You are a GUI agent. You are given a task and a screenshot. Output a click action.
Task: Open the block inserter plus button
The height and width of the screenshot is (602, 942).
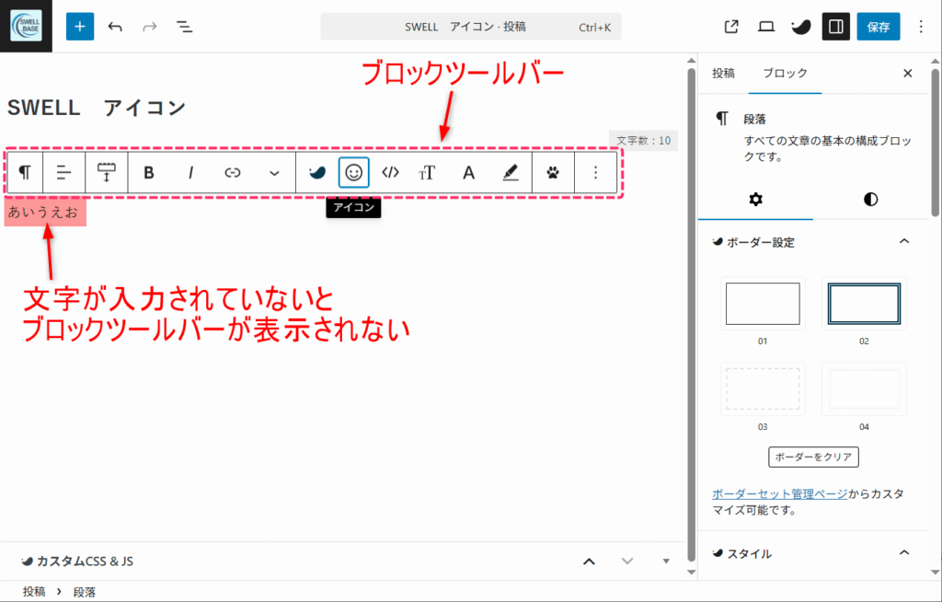80,27
